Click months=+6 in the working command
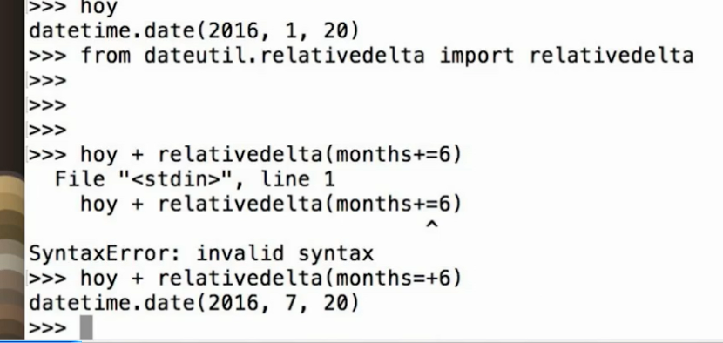Screen dimensions: 723x343 (394, 278)
